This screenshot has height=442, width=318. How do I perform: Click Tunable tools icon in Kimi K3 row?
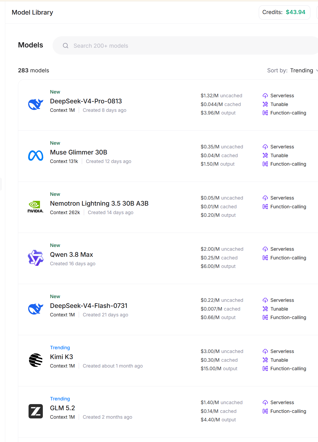click(x=265, y=360)
